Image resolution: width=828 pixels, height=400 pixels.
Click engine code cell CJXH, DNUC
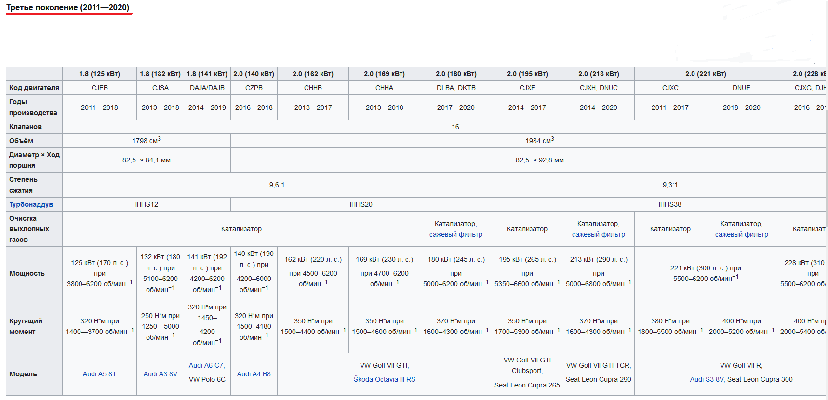(598, 88)
